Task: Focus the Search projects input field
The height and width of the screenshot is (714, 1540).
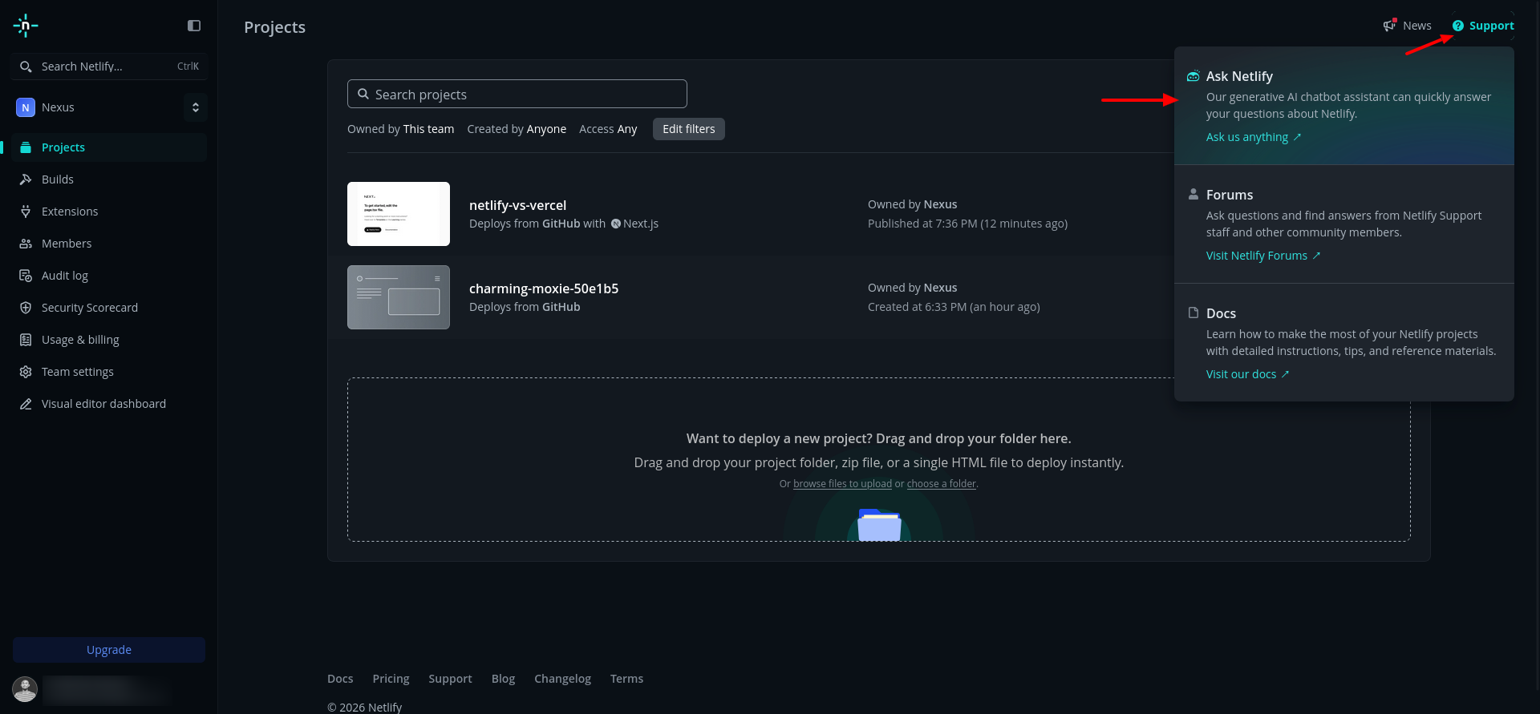Action: pos(517,94)
